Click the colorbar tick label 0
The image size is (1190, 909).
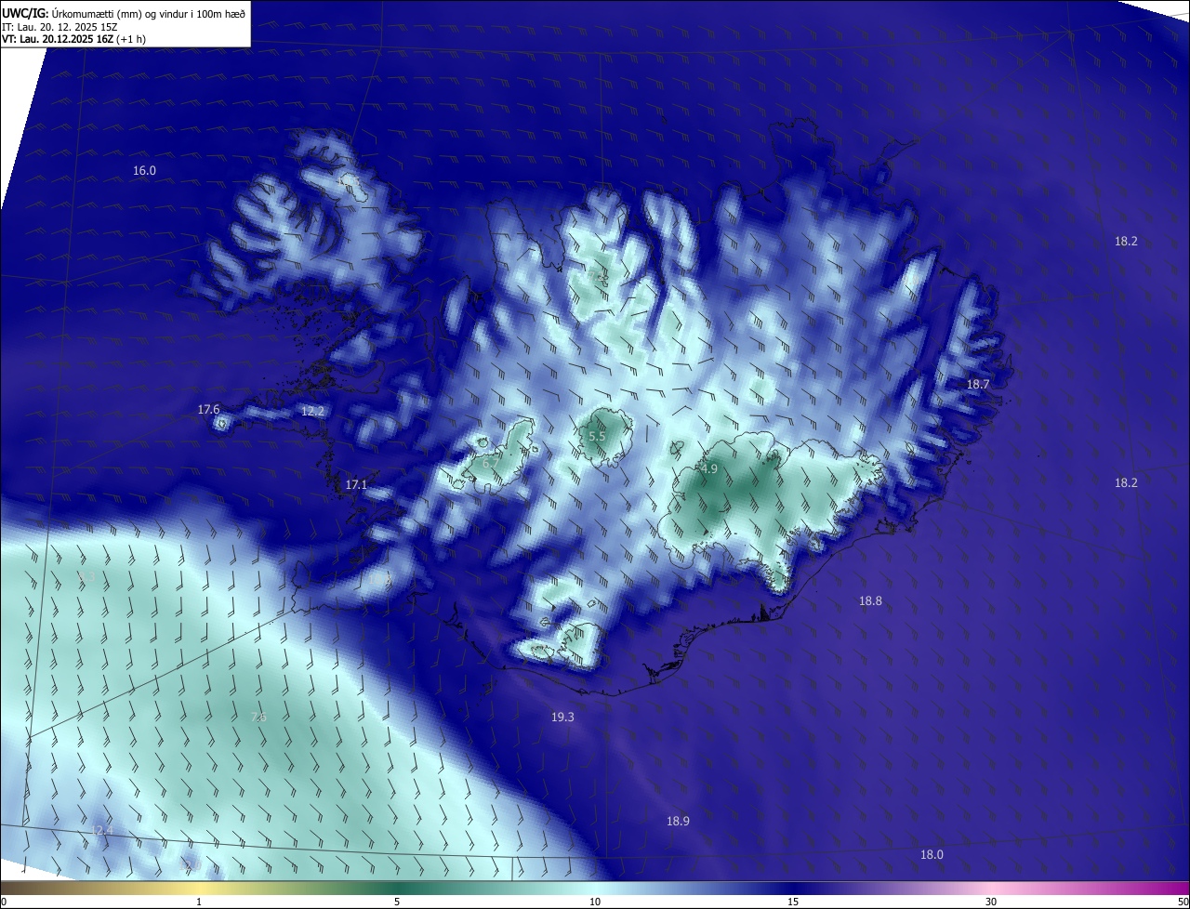click(x=4, y=902)
